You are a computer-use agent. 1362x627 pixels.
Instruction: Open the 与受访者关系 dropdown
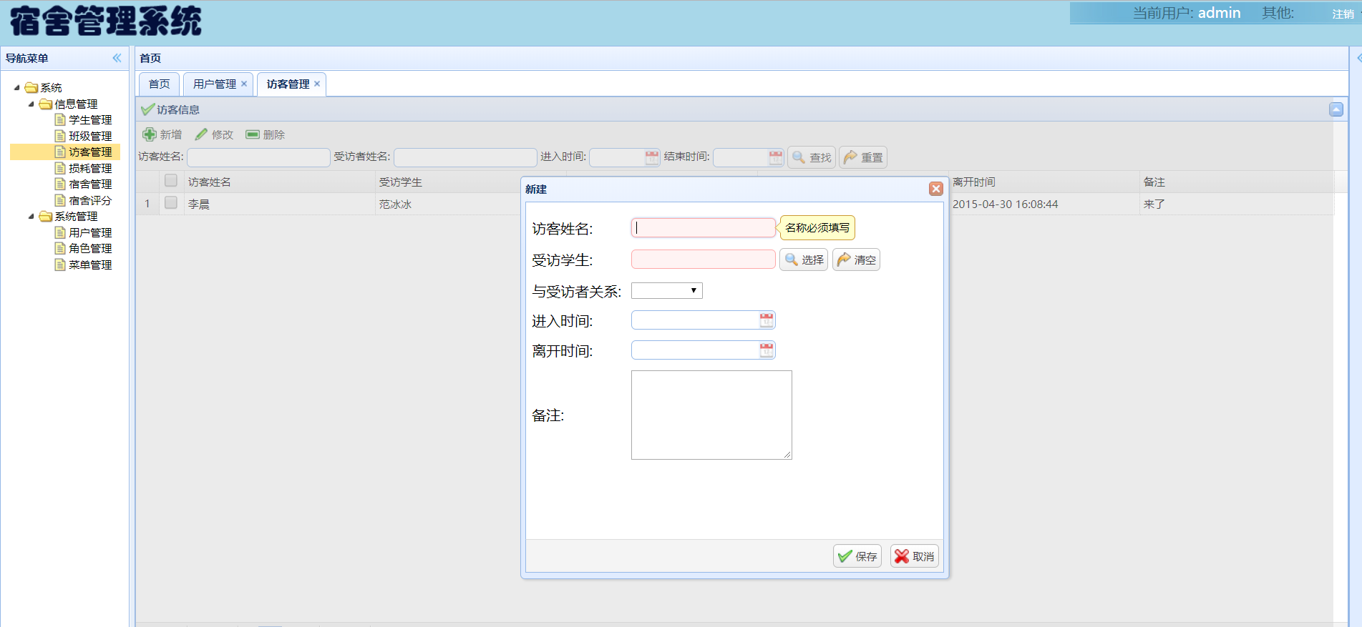tap(667, 290)
